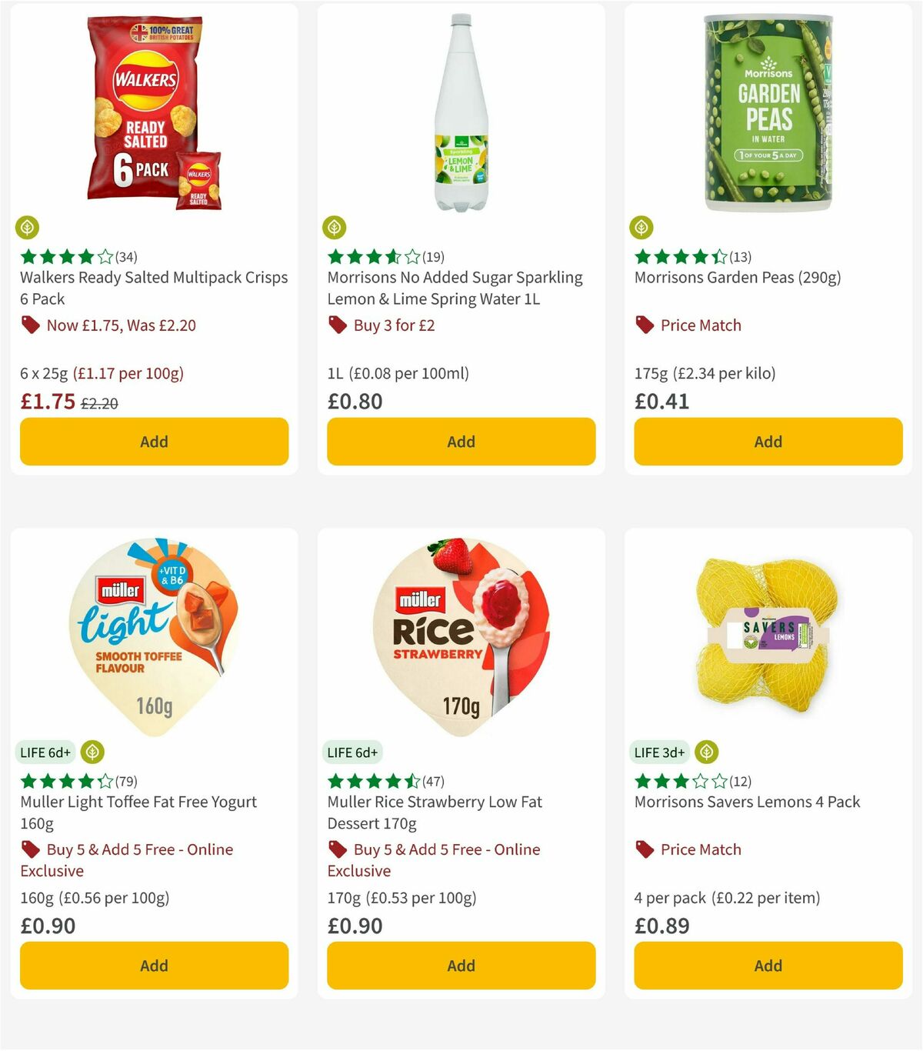Screen dimensions: 923x1051
Task: Open Morrisons Savers Lemons product details
Action: [746, 802]
